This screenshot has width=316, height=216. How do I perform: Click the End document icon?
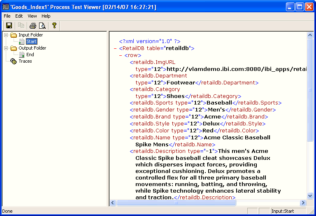[x=22, y=55]
